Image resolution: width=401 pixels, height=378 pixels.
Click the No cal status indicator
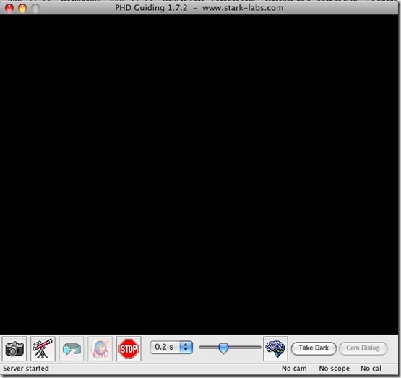pyautogui.click(x=371, y=369)
